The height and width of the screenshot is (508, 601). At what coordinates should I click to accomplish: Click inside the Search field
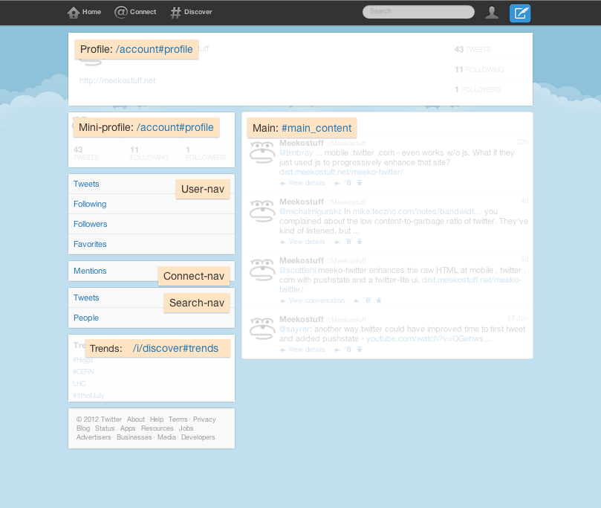tap(418, 12)
